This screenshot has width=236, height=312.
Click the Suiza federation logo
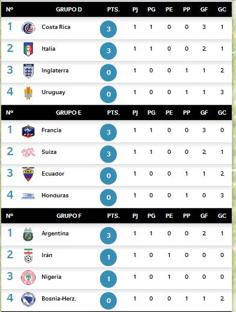coord(28,152)
